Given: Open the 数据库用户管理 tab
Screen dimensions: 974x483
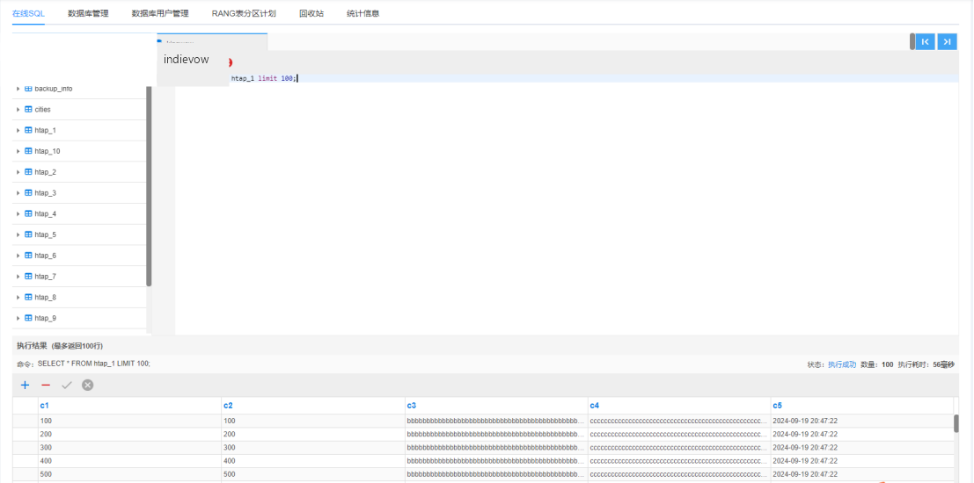Looking at the screenshot, I should [160, 13].
